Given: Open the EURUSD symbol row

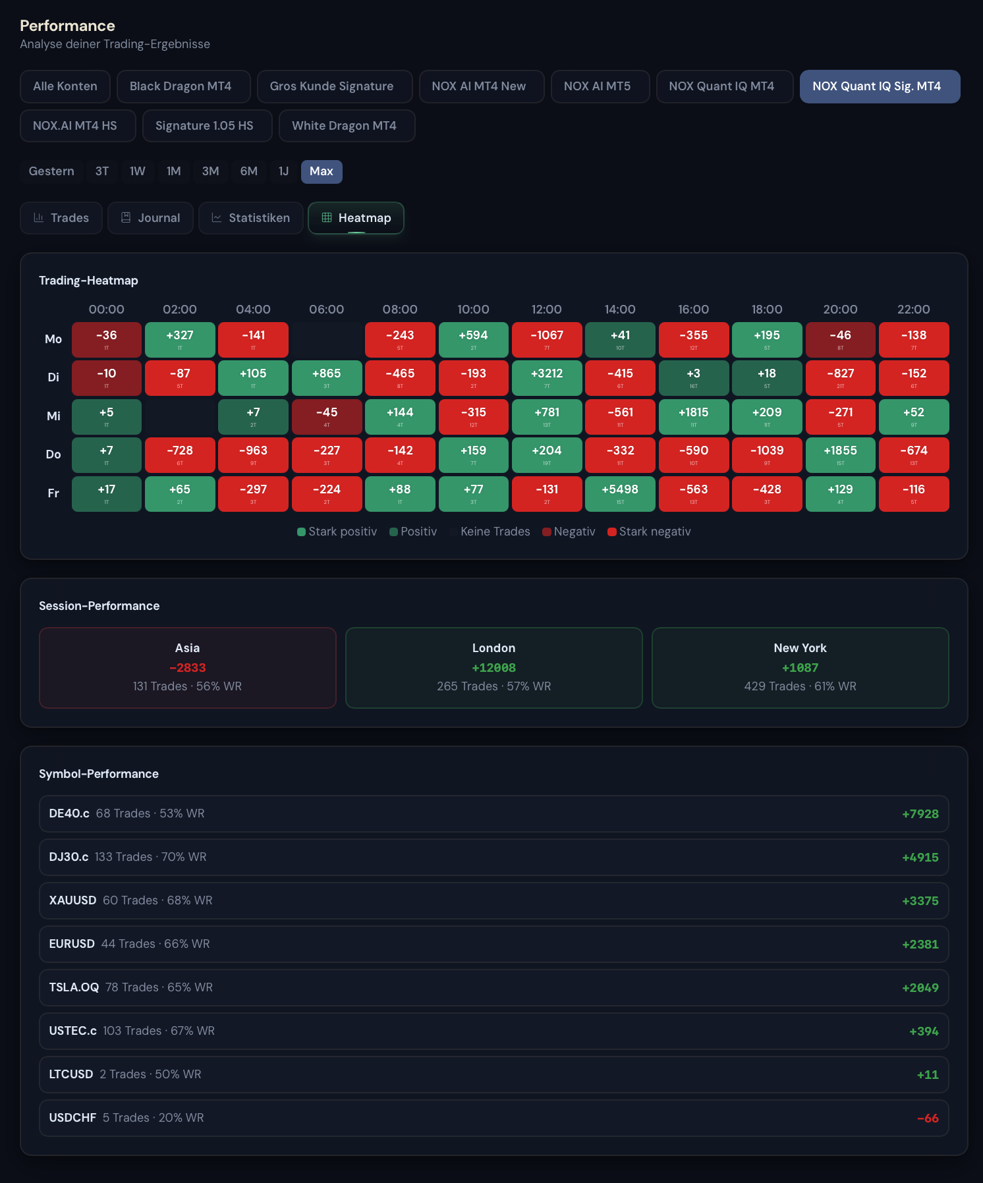Looking at the screenshot, I should 494,944.
